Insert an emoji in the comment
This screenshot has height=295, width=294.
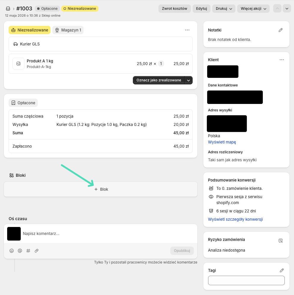[12, 251]
